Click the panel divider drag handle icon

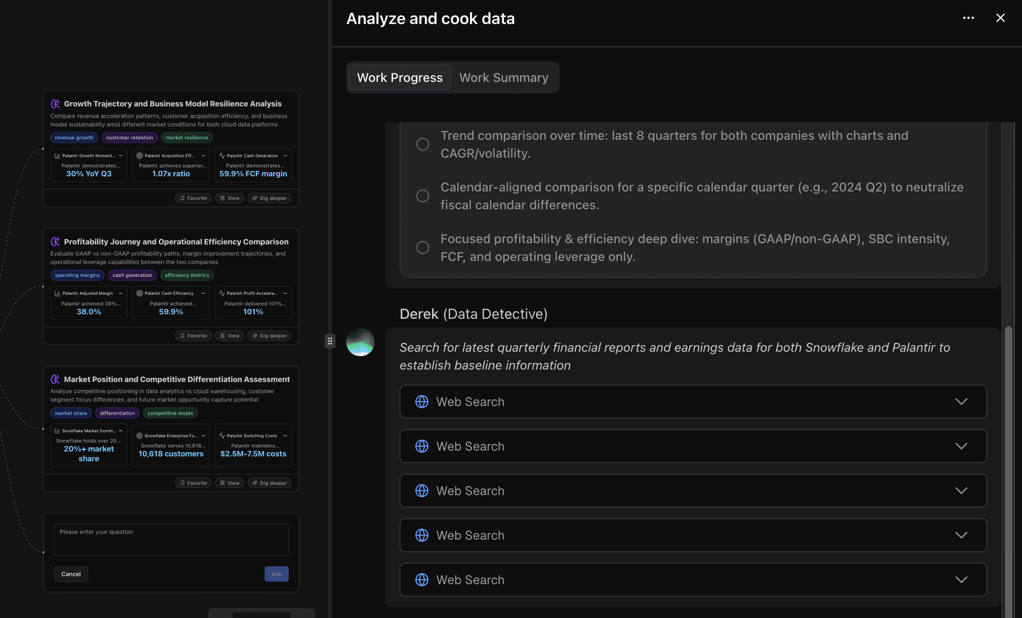tap(330, 341)
